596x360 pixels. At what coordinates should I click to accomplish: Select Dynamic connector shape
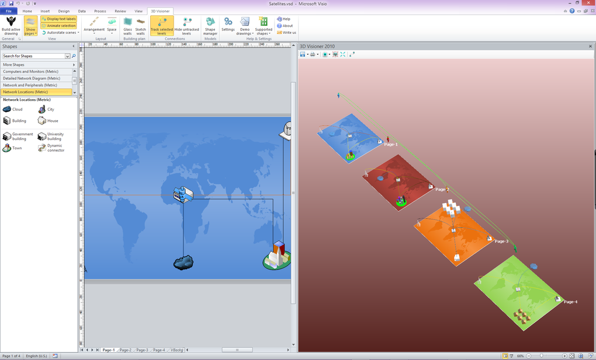pyautogui.click(x=51, y=148)
